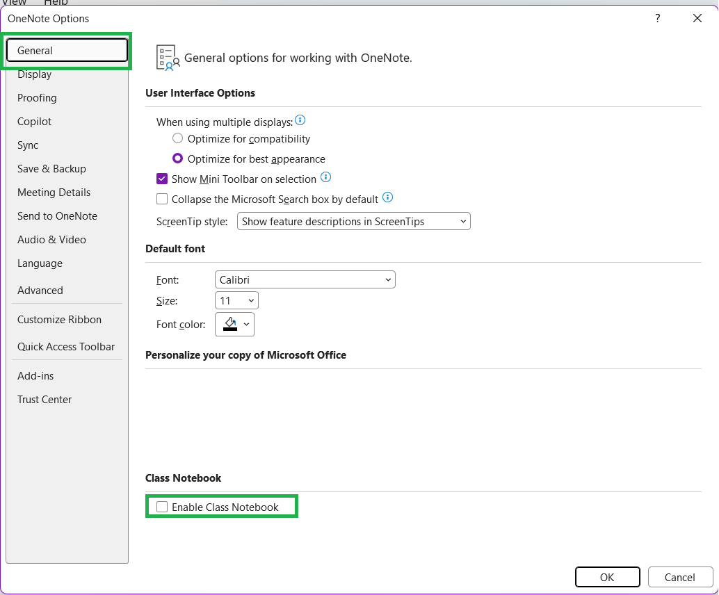719x595 pixels.
Task: Open the Advanced options page
Action: click(67, 291)
